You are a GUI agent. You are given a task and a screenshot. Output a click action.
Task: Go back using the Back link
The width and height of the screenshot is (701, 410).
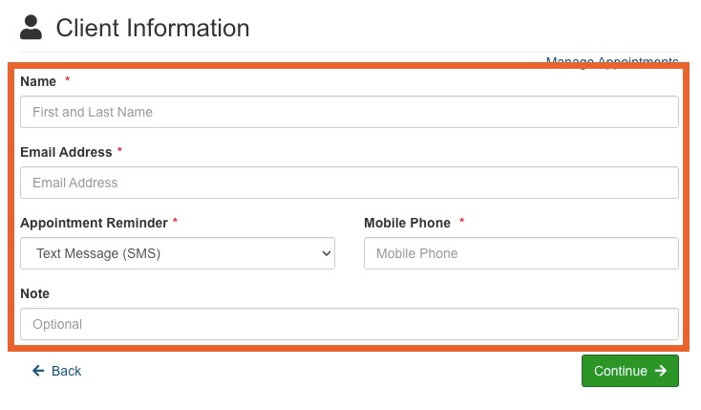56,371
